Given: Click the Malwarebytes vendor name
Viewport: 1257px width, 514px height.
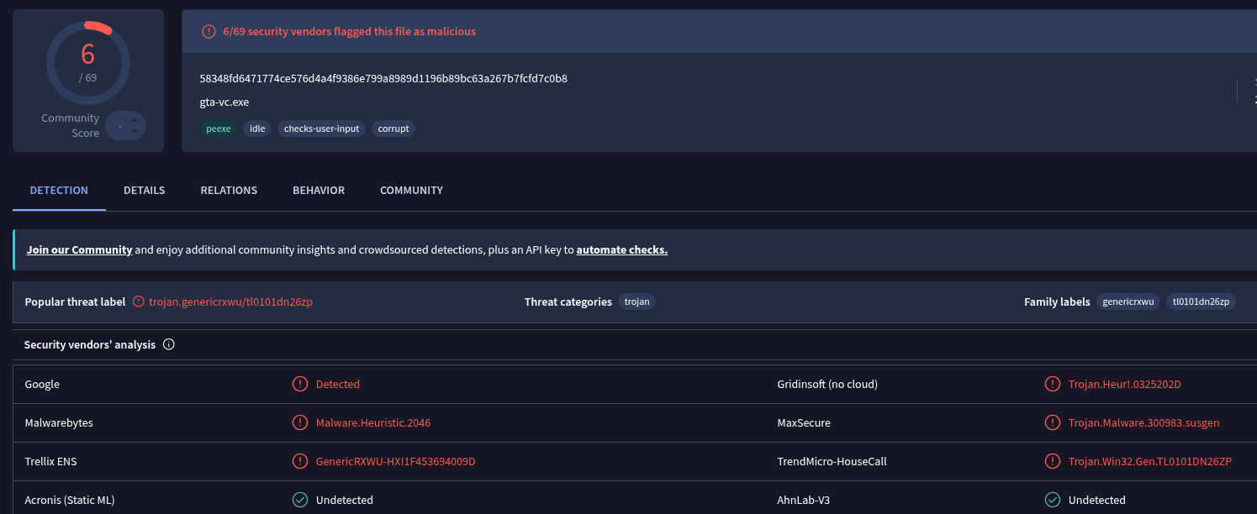Looking at the screenshot, I should coord(59,422).
